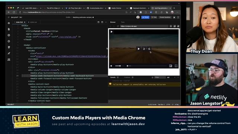
Task: Switch to the Browser preview tab
Action: [x=113, y=22]
